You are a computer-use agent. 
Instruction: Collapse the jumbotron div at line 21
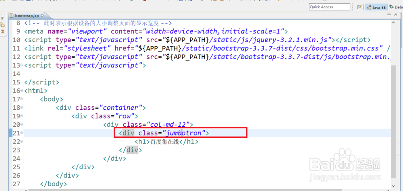(x=22, y=133)
